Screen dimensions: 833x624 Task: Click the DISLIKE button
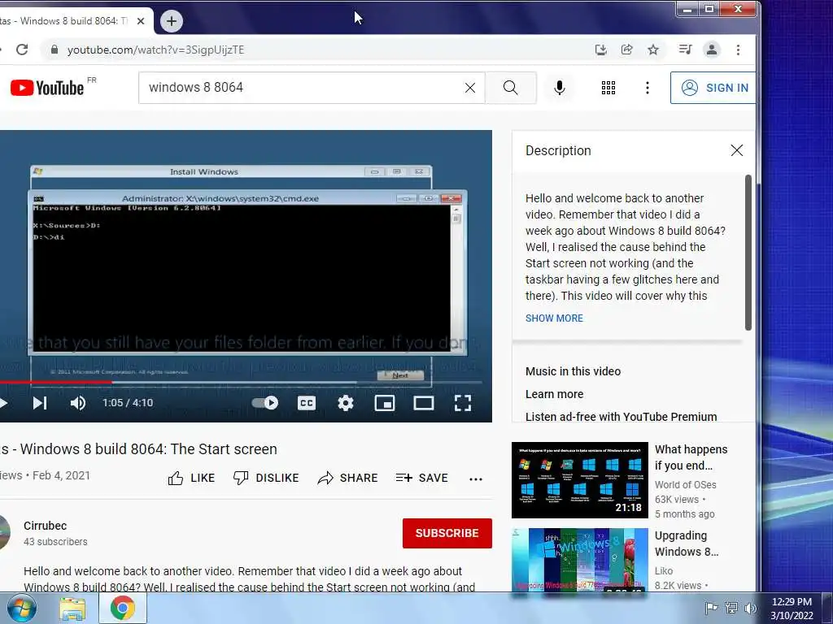point(266,478)
